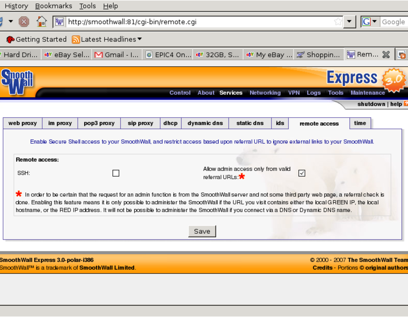Expand the Latest Headlines dropdown arrow
Screen dimensions: 408x317
tap(140, 39)
